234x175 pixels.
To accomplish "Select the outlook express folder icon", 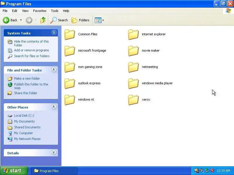I will (x=70, y=84).
